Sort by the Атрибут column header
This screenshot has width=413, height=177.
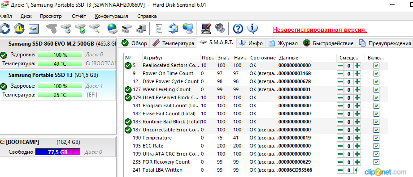(171, 58)
